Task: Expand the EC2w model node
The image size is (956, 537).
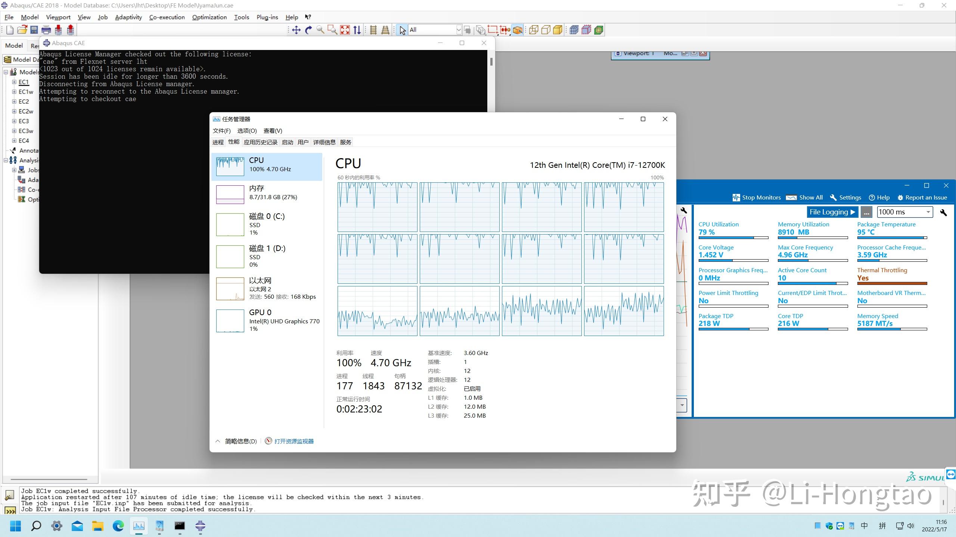Action: (14, 111)
